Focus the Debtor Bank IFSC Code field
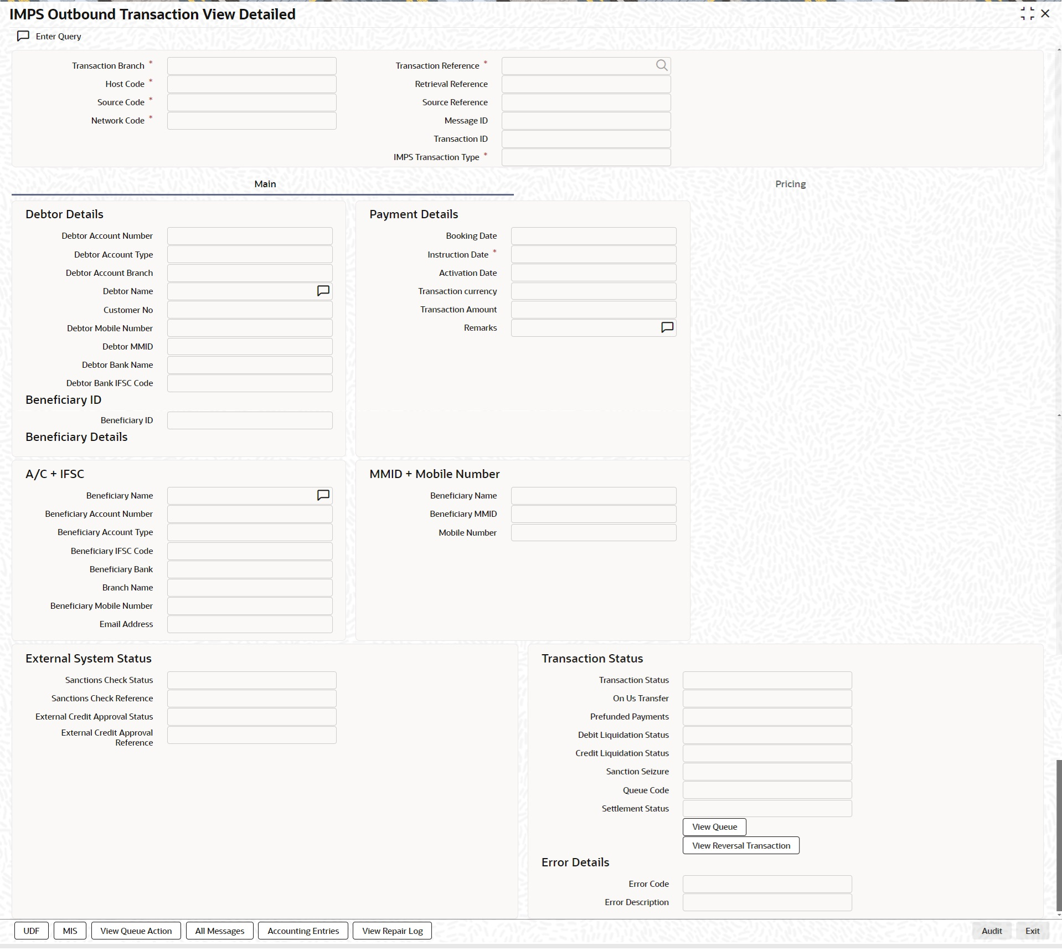Image resolution: width=1062 pixels, height=950 pixels. pyautogui.click(x=250, y=383)
